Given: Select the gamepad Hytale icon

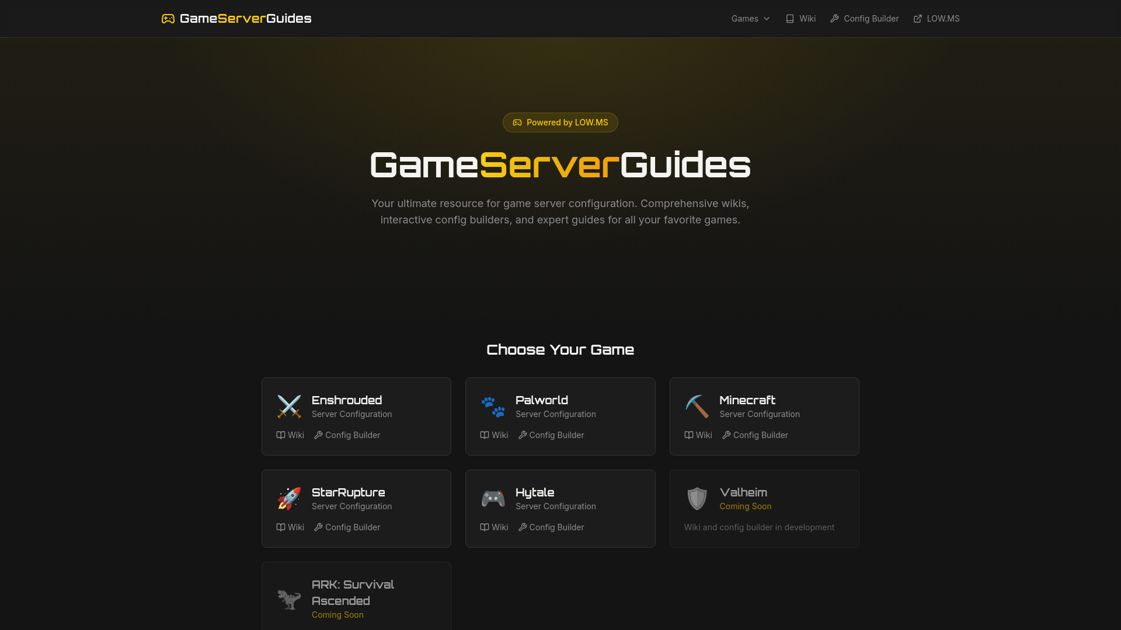Looking at the screenshot, I should (493, 499).
